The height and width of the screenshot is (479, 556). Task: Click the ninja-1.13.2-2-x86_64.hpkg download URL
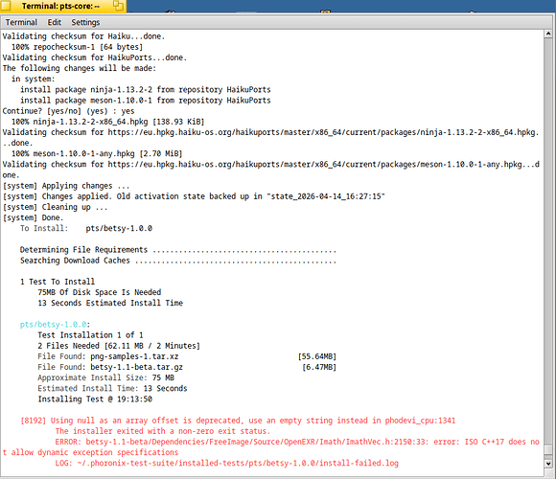pos(323,132)
